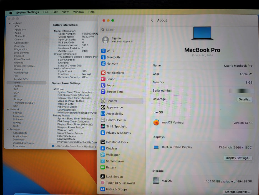Select Memory in Hardware tree
Screen dimensions: 259x195
point(18,69)
